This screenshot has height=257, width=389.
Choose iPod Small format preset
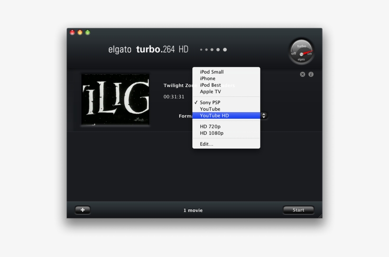click(212, 72)
